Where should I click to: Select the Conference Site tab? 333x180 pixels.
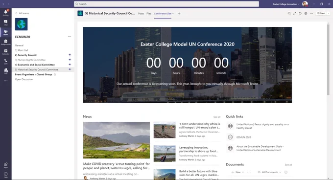(x=163, y=14)
